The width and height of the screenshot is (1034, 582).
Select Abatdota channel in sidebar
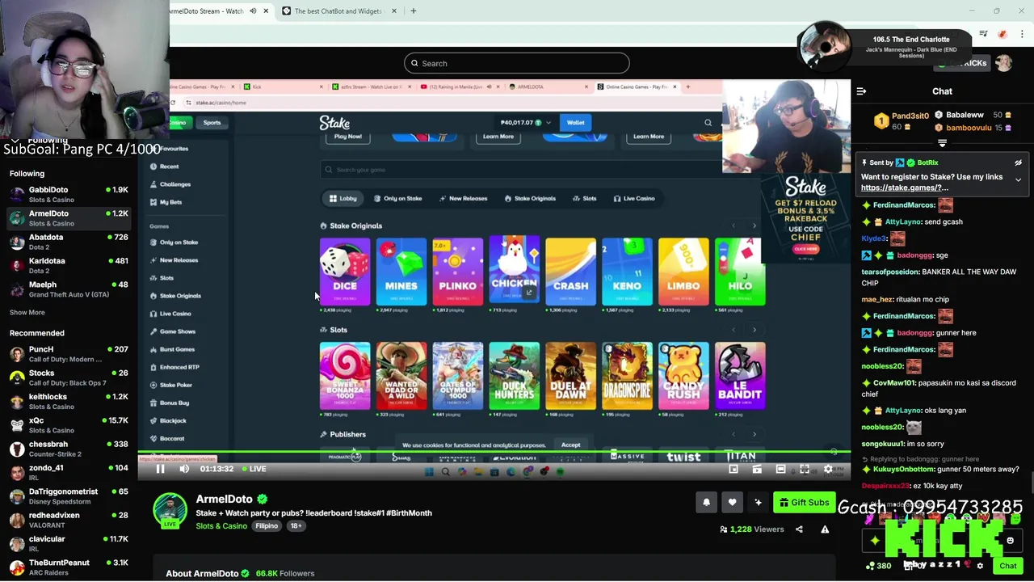coord(69,242)
